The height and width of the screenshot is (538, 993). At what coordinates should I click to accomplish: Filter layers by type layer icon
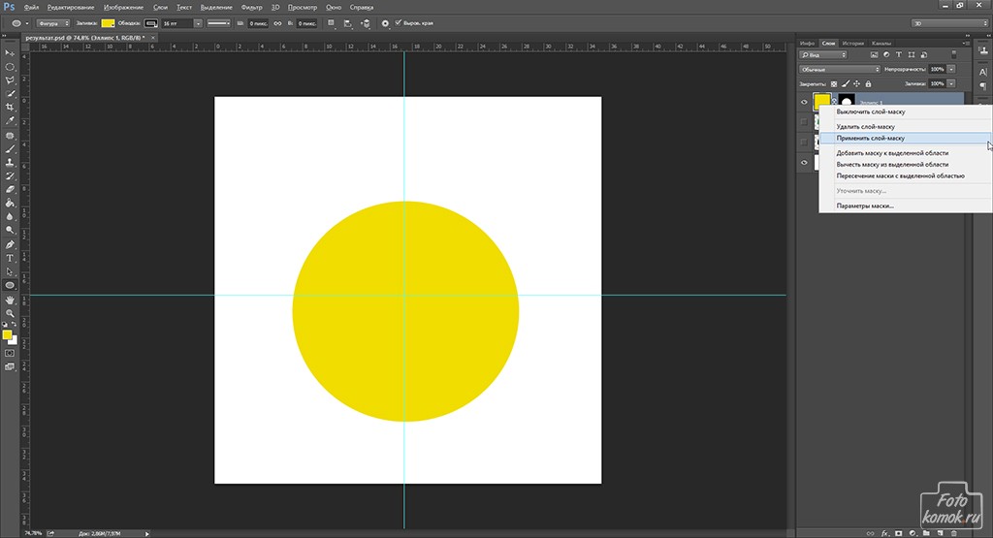899,55
